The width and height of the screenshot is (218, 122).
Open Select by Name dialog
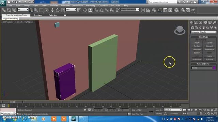pyautogui.click(x=36, y=10)
